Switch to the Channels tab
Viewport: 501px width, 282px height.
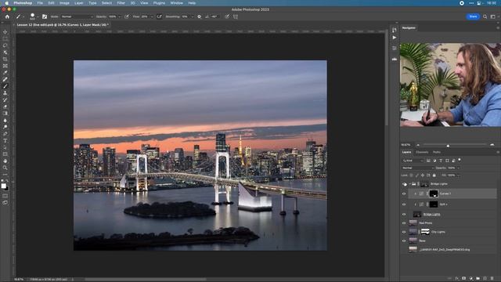422,152
